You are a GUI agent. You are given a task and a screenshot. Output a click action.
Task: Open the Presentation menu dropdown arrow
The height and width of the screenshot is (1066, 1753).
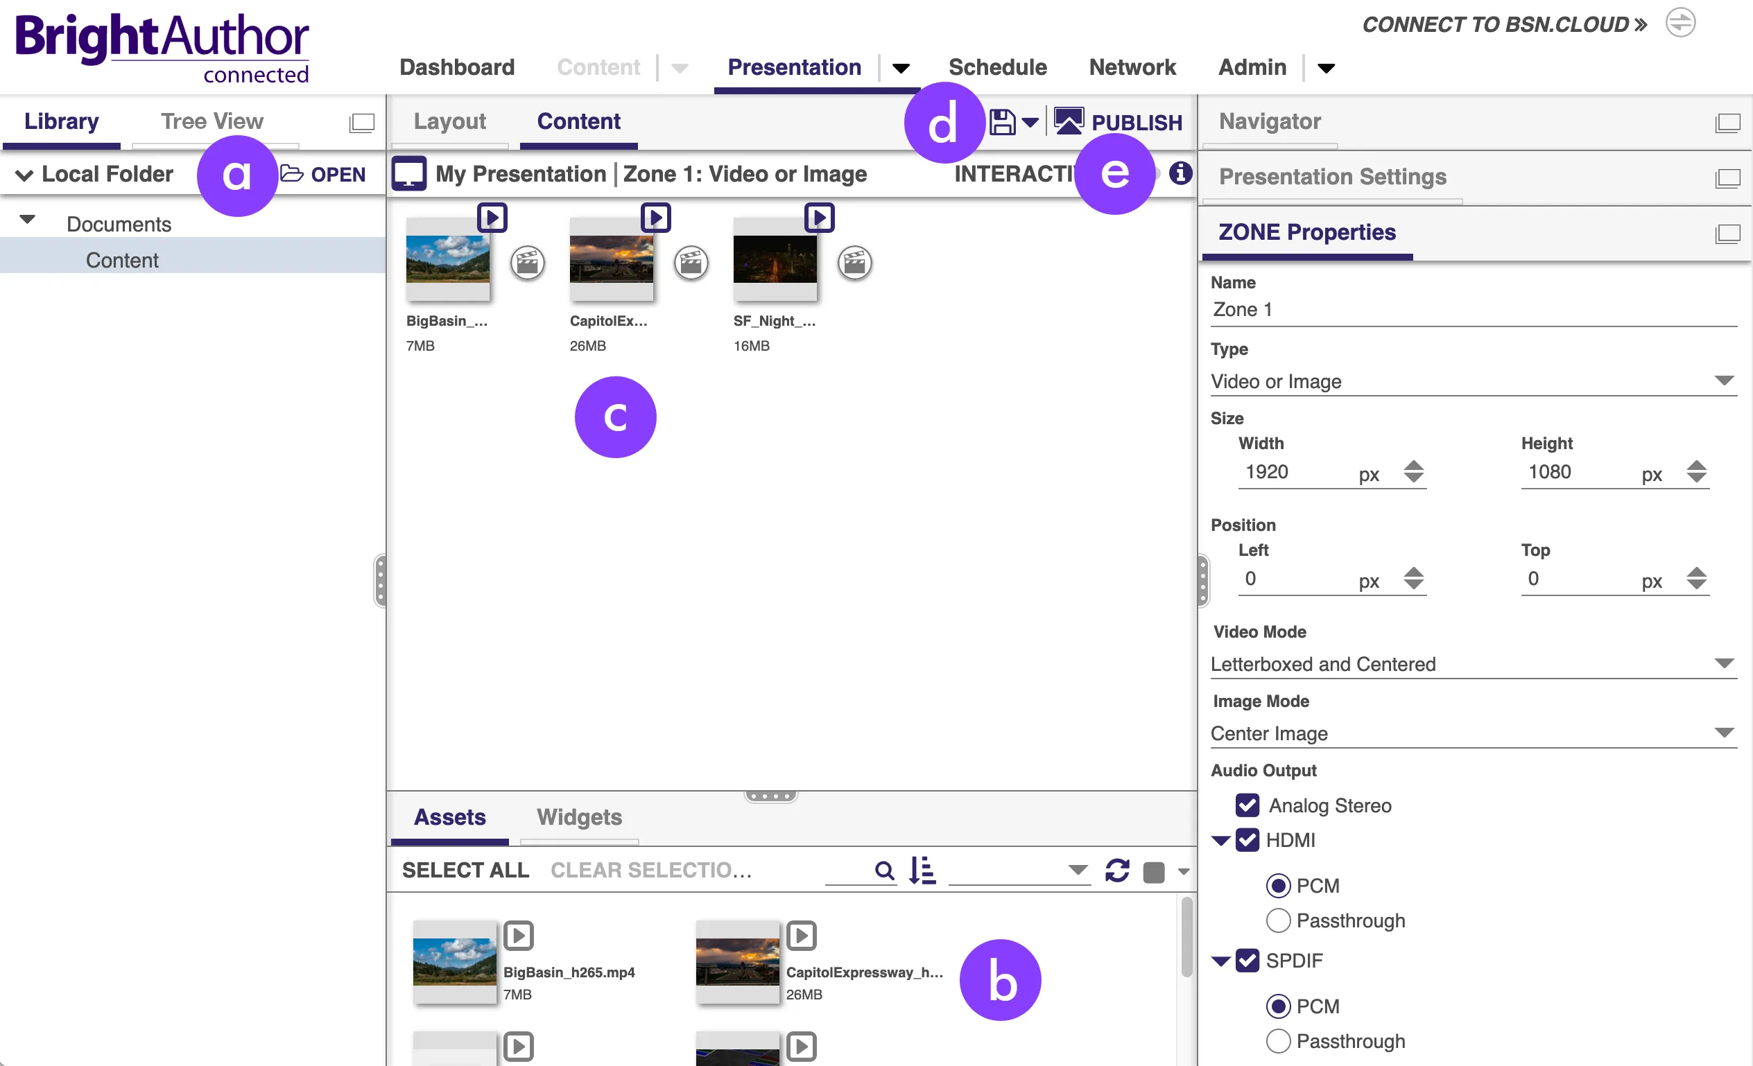[x=901, y=68]
